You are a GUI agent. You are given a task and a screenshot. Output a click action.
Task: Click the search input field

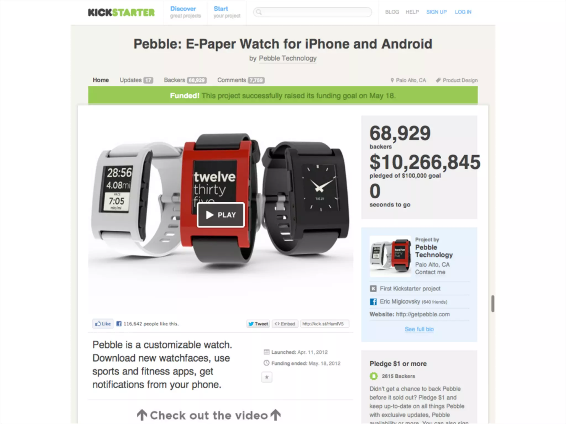[x=313, y=12]
